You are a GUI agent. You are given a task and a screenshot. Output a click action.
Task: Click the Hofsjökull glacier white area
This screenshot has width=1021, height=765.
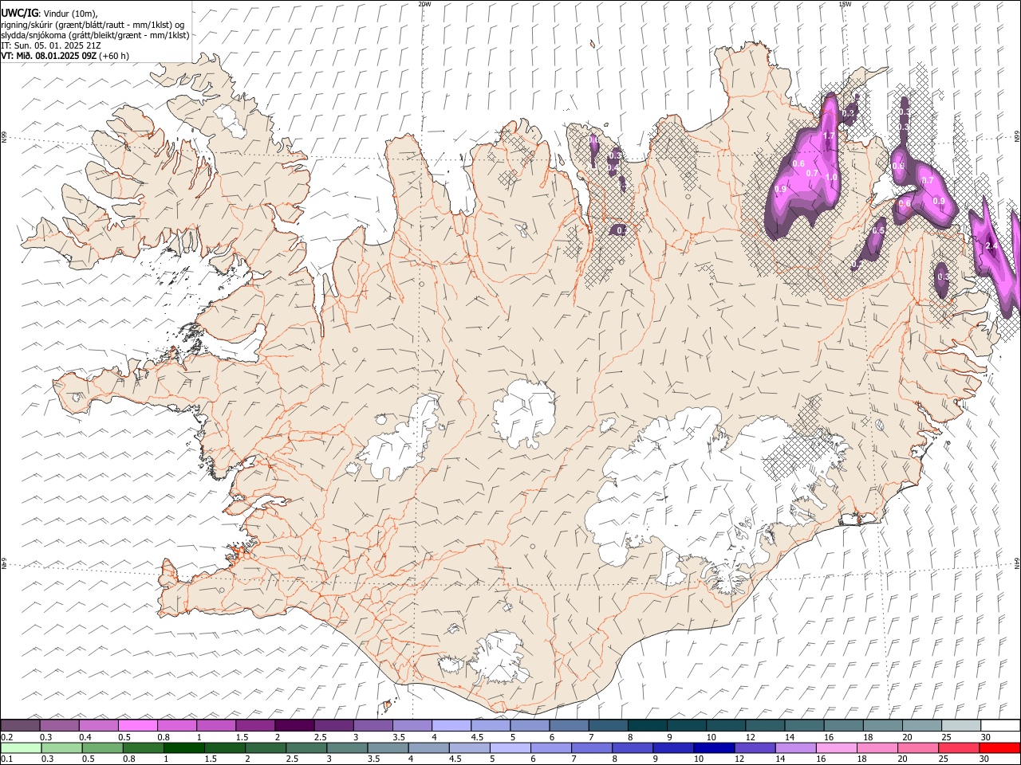pos(524,414)
